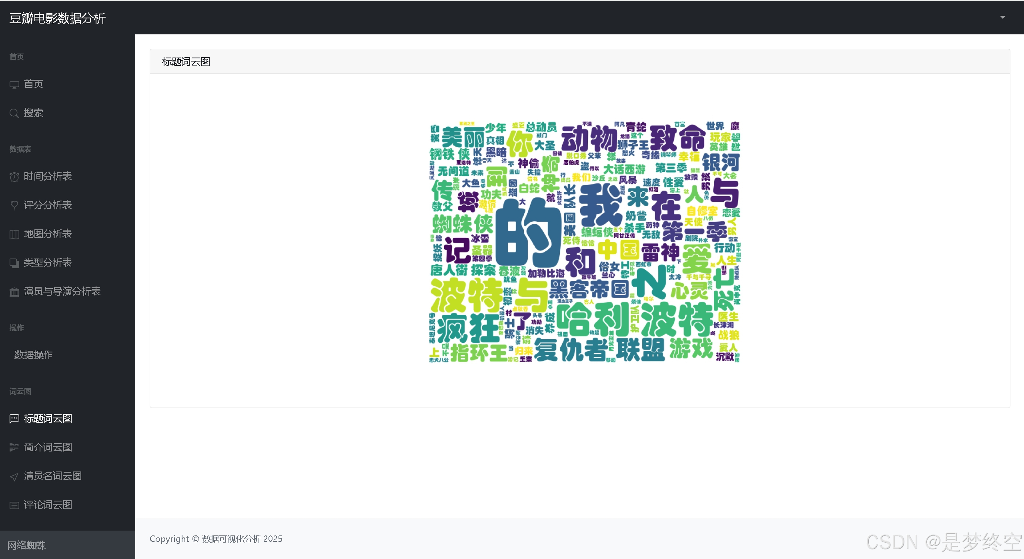
Task: Click the chat bubble icon for 标题词云图
Action: coord(14,419)
